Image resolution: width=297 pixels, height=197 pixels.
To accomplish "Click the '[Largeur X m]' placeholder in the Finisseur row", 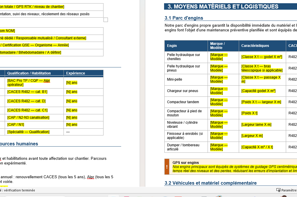I will [252, 136].
